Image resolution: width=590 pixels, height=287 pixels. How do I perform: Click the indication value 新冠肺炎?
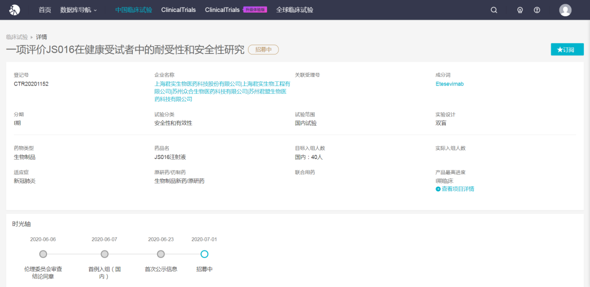25,181
